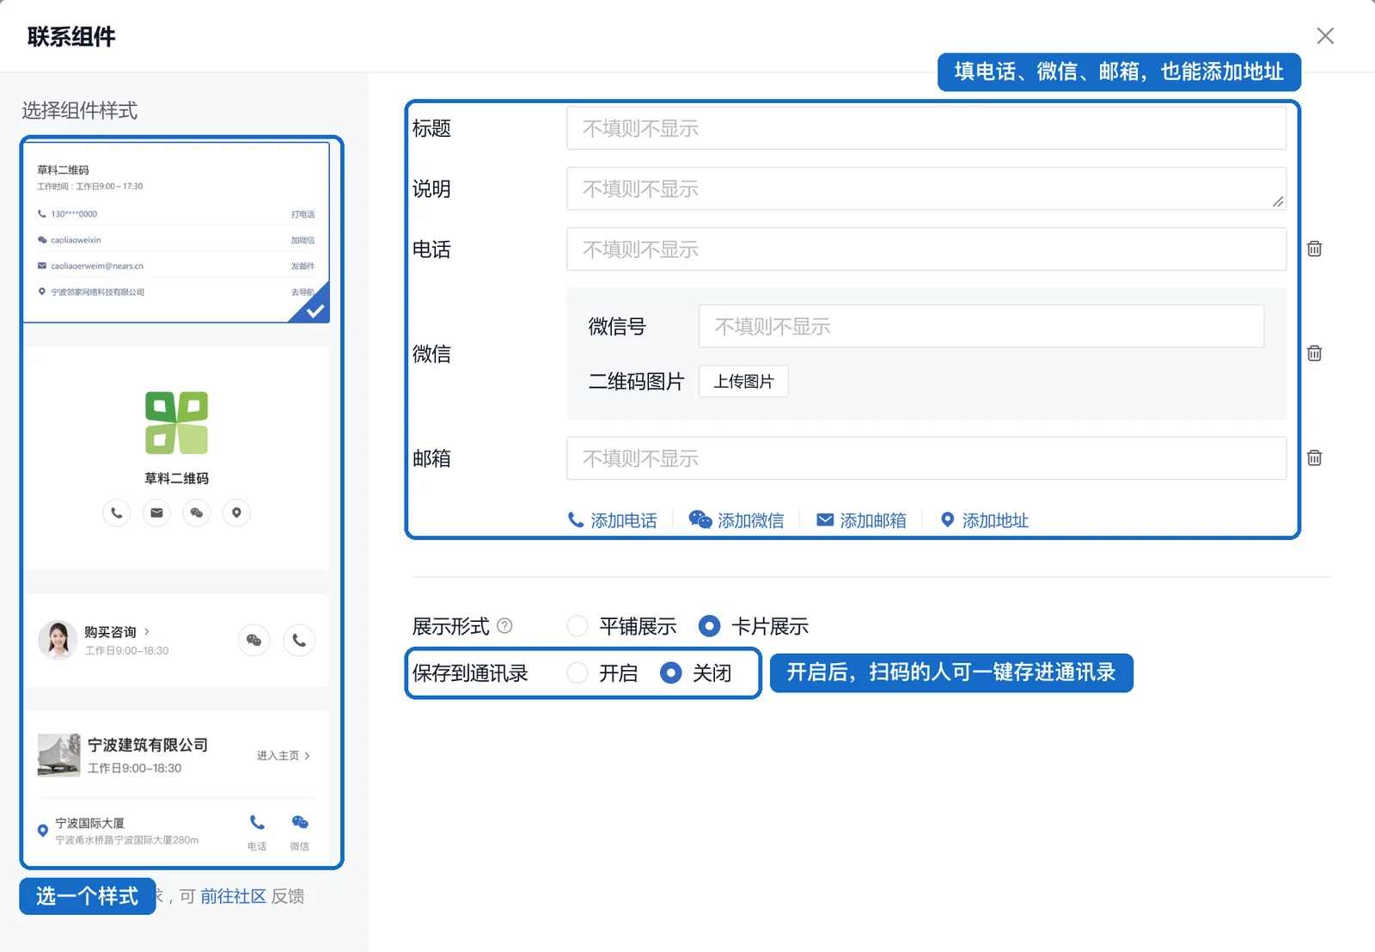Click the 标题 input field
The image size is (1375, 952).
[x=926, y=128]
